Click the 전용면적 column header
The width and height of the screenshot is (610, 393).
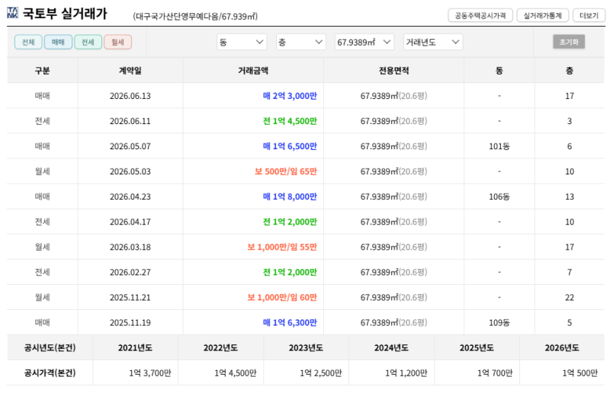point(393,70)
